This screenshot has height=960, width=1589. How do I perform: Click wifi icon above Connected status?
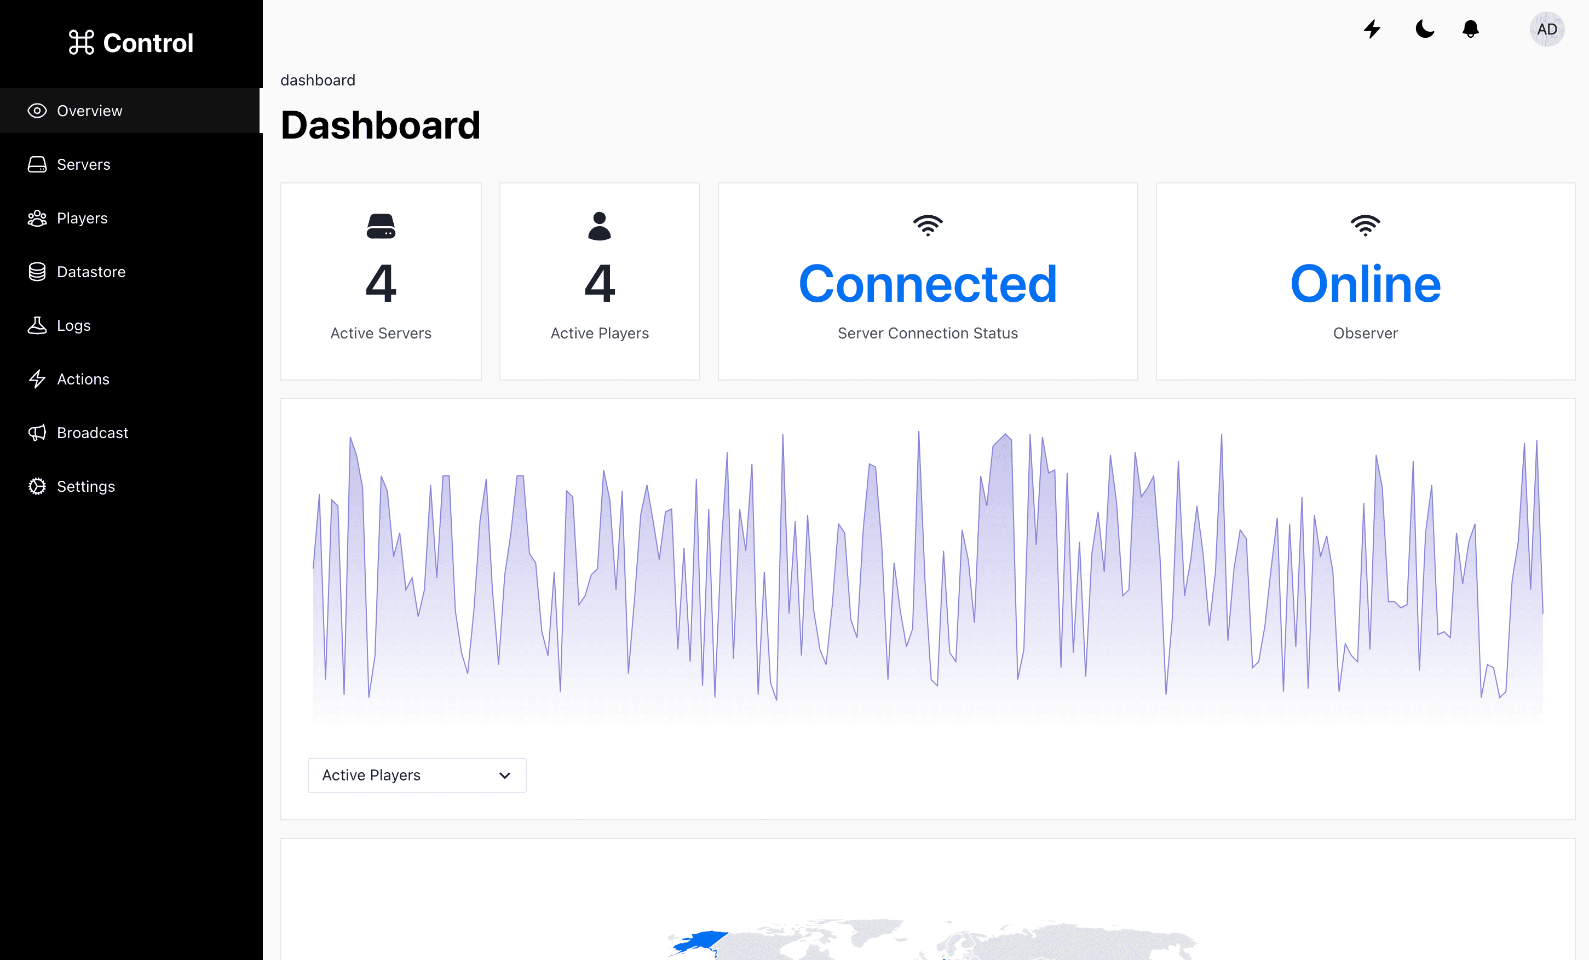[x=928, y=225]
